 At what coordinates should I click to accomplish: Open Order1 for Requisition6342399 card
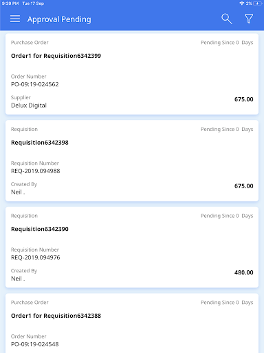pos(132,74)
